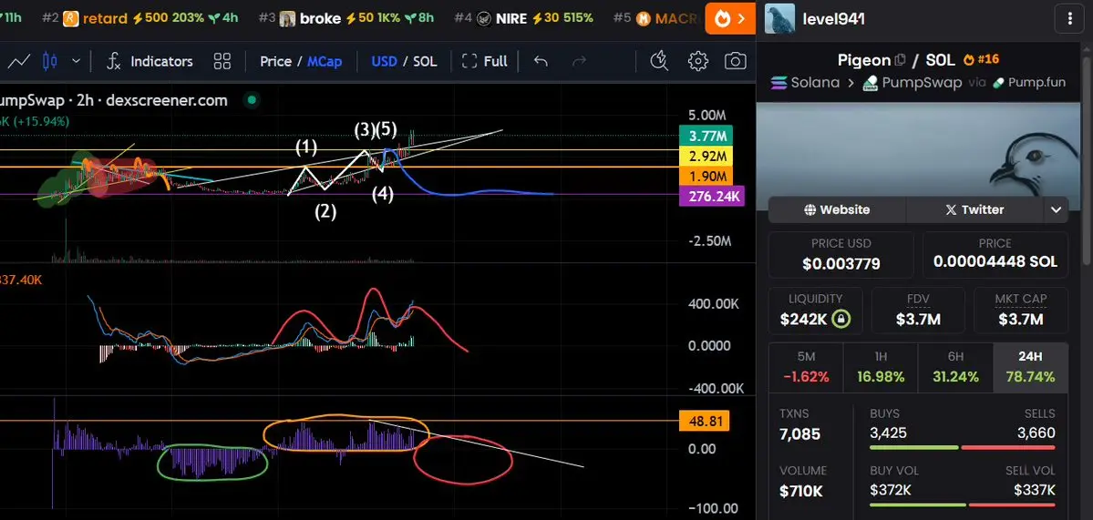Click the SELLS 3,660 value

coord(1036,433)
